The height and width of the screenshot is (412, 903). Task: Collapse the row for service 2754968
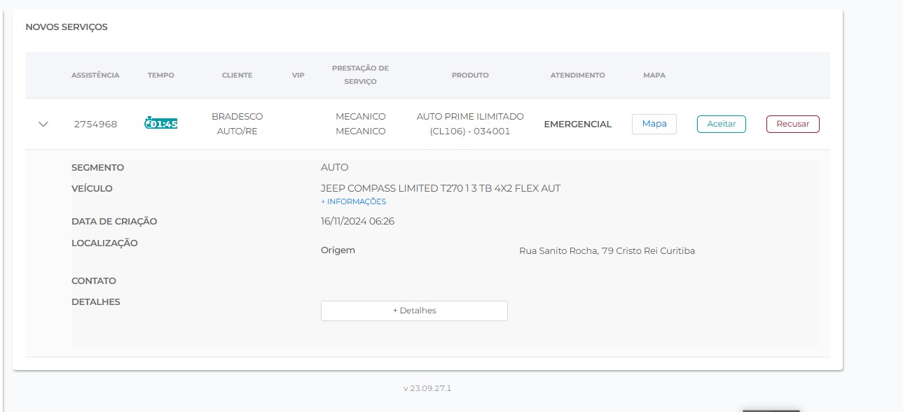43,125
